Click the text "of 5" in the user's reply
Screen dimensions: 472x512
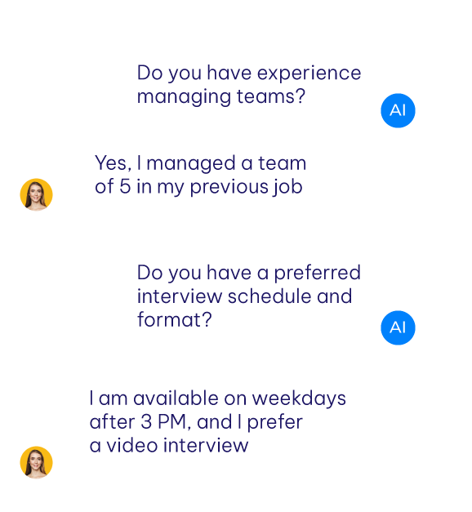pos(113,187)
